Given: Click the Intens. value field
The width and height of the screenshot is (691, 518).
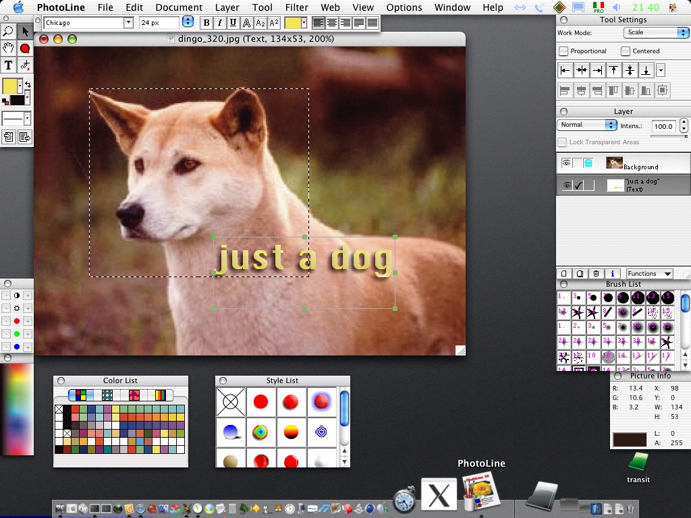Looking at the screenshot, I should click(664, 126).
